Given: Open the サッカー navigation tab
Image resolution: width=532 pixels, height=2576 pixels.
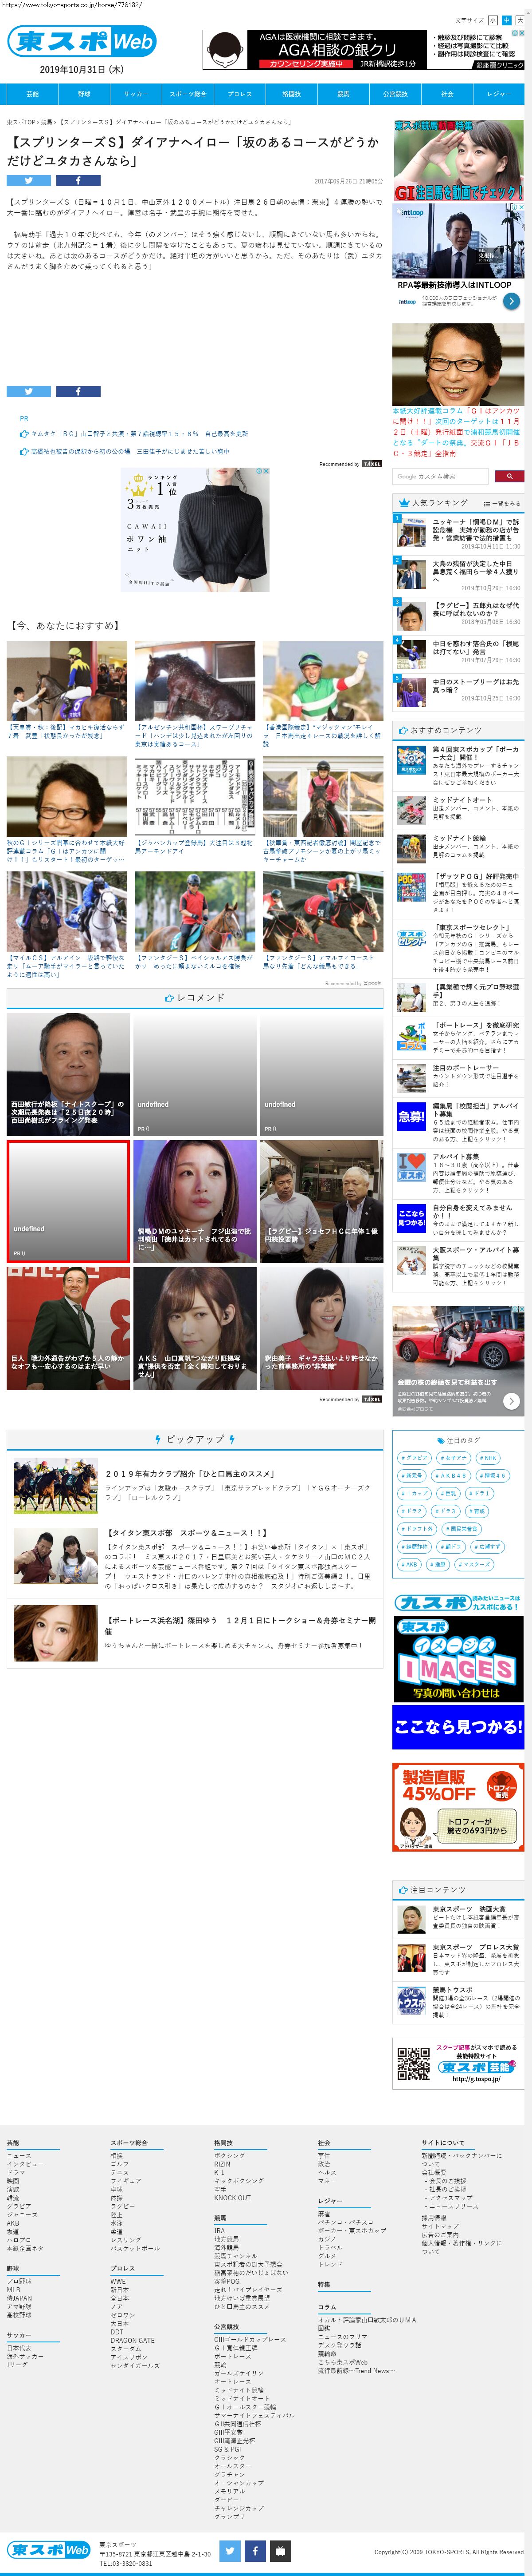Looking at the screenshot, I should coord(136,94).
